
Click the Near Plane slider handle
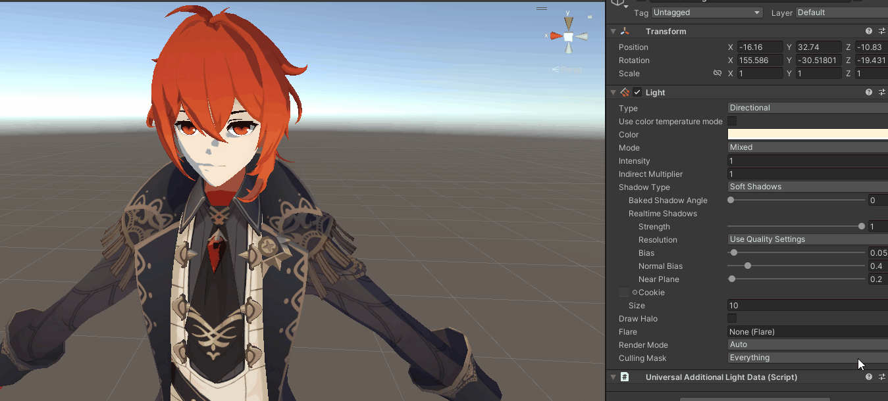[x=732, y=279]
